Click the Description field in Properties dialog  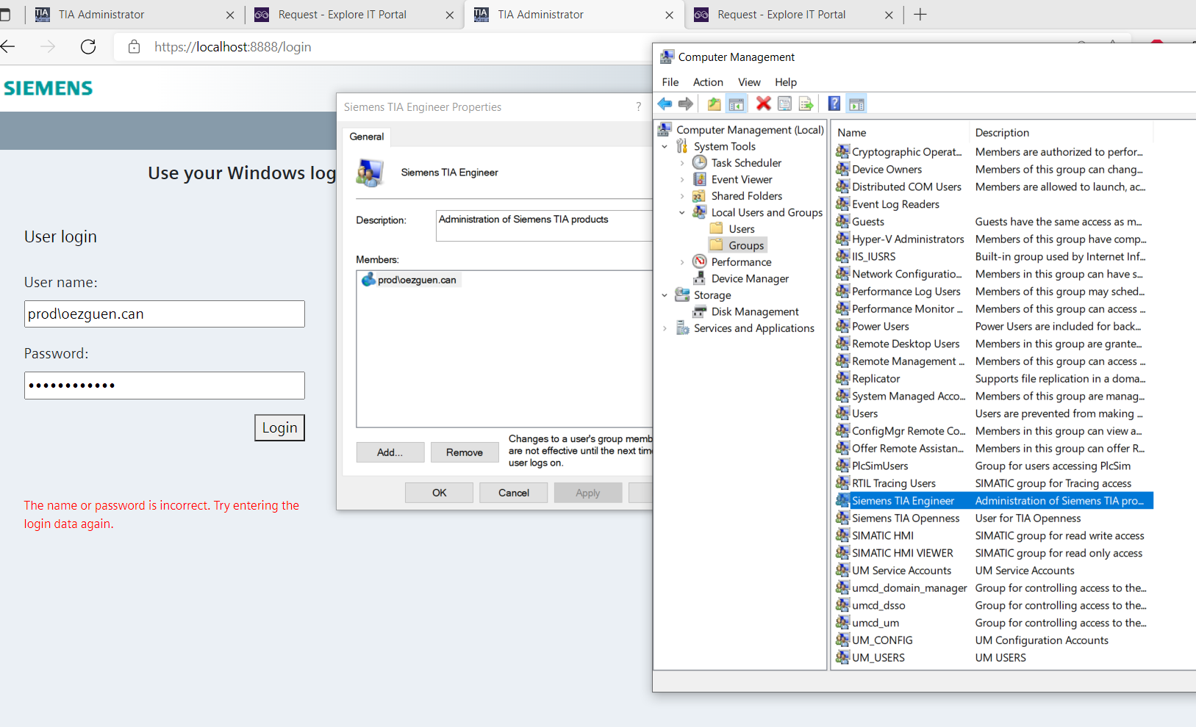[x=544, y=225]
